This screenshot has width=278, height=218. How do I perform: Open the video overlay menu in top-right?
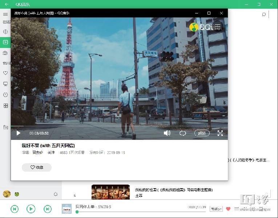[217, 27]
